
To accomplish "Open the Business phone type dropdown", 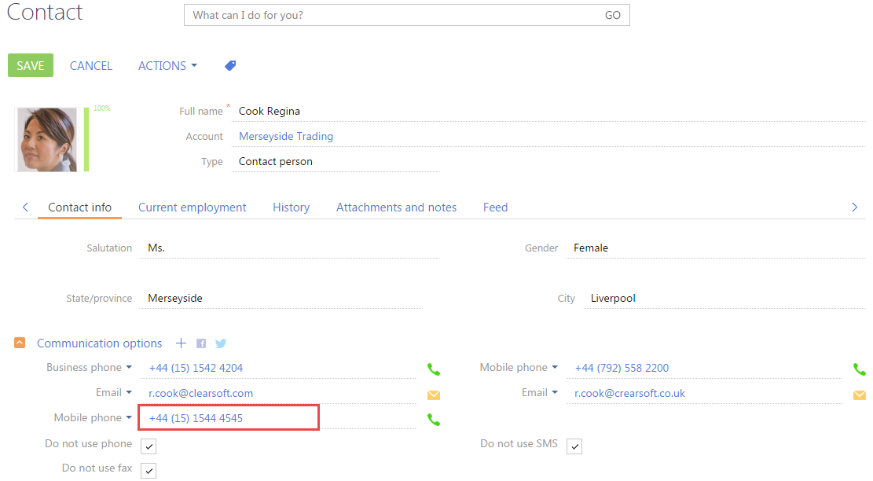I will click(x=89, y=368).
